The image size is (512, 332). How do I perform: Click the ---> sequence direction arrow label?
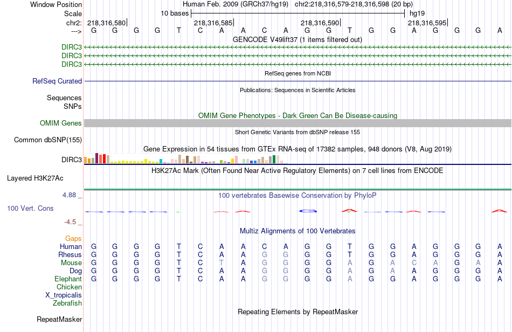click(76, 31)
